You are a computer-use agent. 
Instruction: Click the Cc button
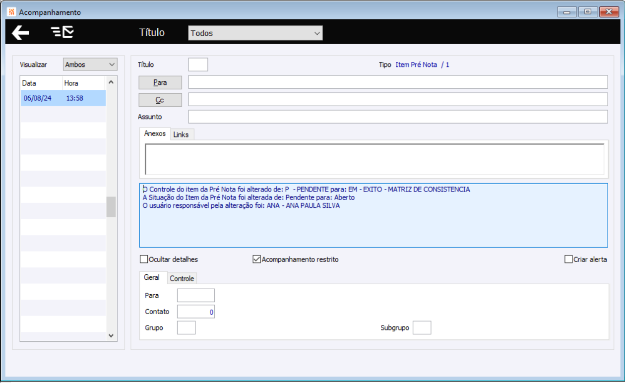[x=160, y=100]
